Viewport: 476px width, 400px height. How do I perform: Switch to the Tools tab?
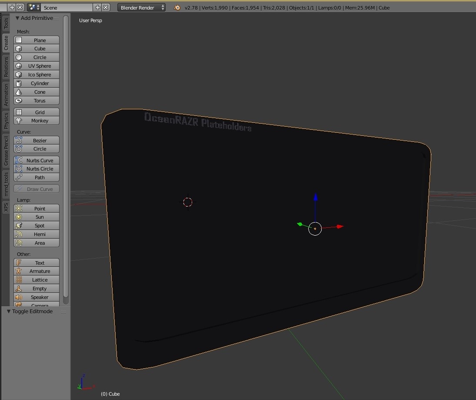click(6, 23)
